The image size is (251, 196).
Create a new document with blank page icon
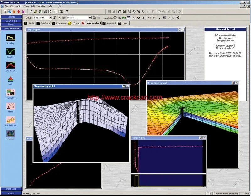click(x=31, y=12)
